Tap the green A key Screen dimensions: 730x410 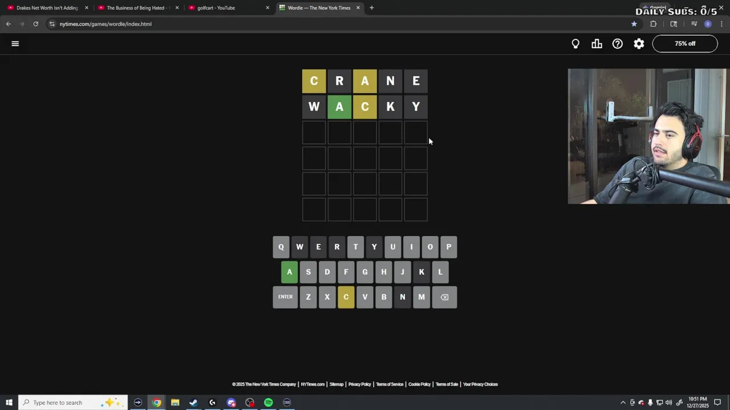289,272
